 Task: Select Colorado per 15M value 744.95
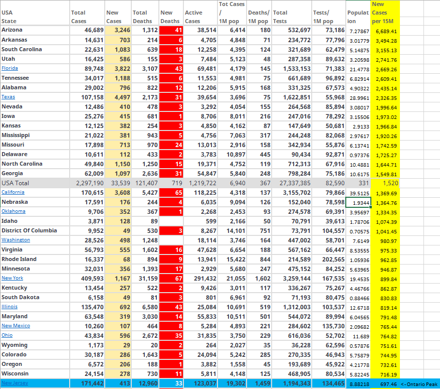click(385, 355)
